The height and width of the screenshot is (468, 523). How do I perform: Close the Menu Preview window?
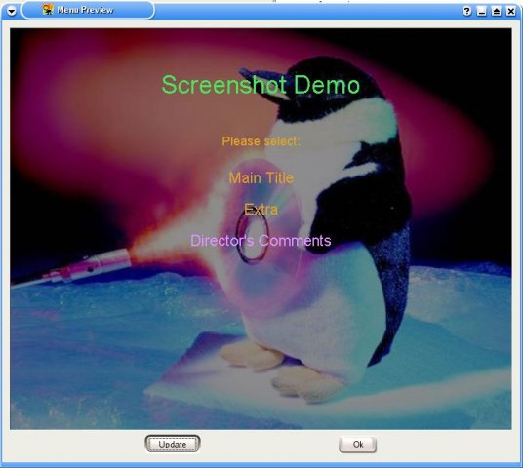(511, 11)
